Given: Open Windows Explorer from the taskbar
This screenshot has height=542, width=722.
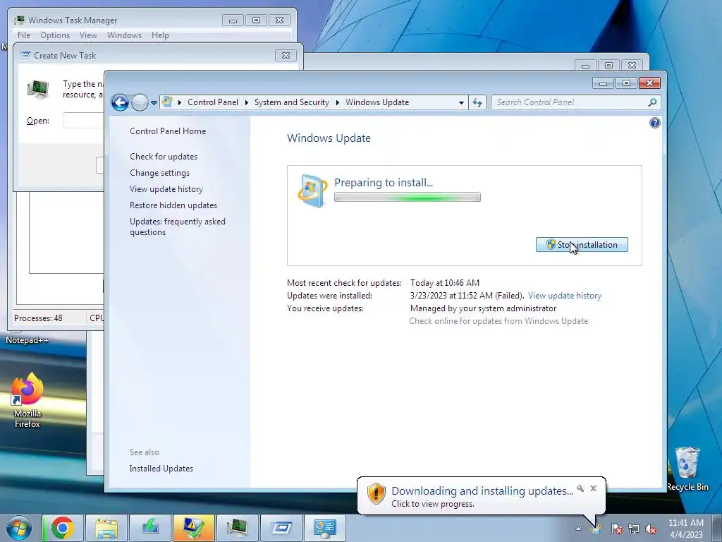Looking at the screenshot, I should (106, 528).
